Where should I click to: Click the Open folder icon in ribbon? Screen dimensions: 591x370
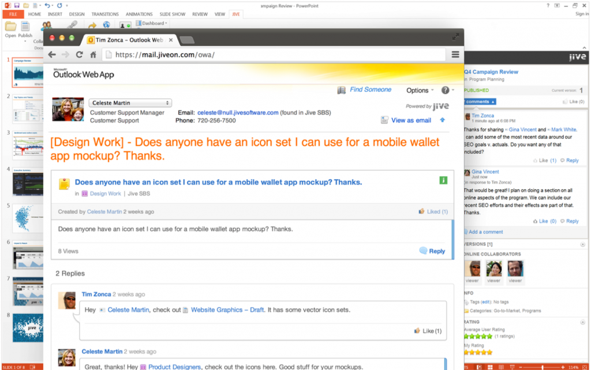(10, 27)
